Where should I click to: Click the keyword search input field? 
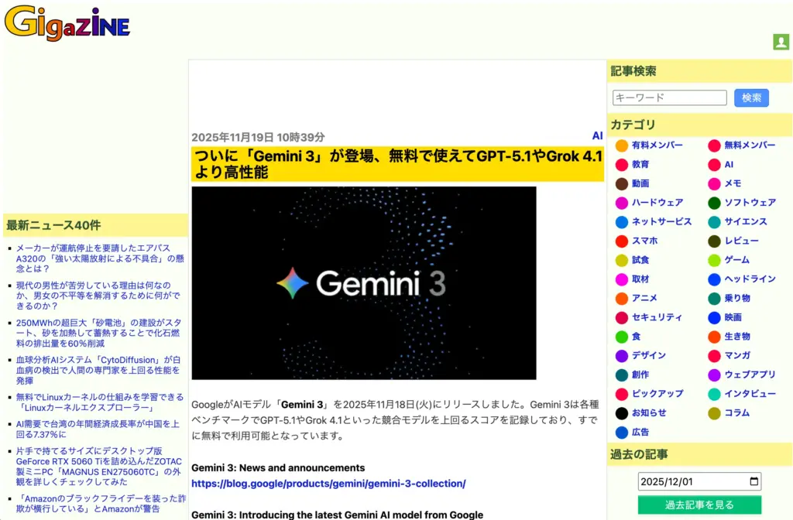point(669,97)
